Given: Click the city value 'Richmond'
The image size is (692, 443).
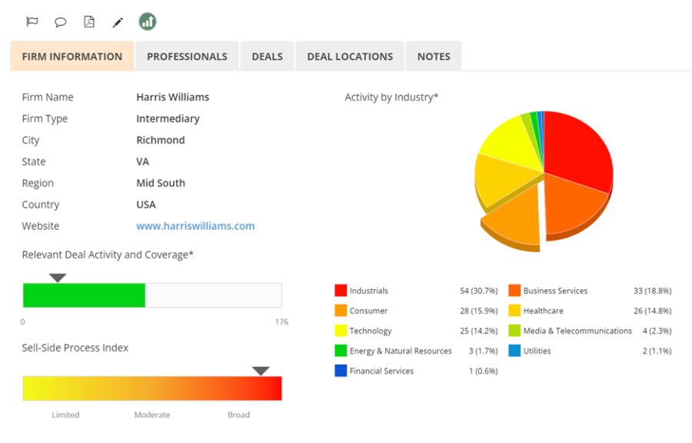Looking at the screenshot, I should tap(161, 140).
